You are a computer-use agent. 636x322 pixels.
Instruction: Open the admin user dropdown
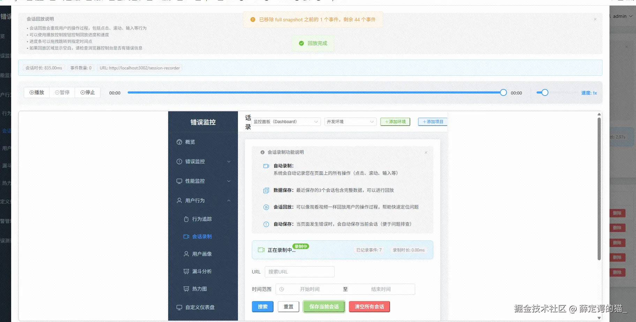click(623, 16)
